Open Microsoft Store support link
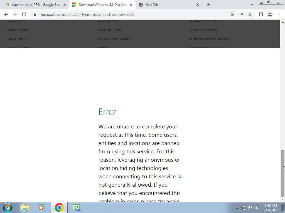Viewport: 285px width, 213px height. click(114, 39)
